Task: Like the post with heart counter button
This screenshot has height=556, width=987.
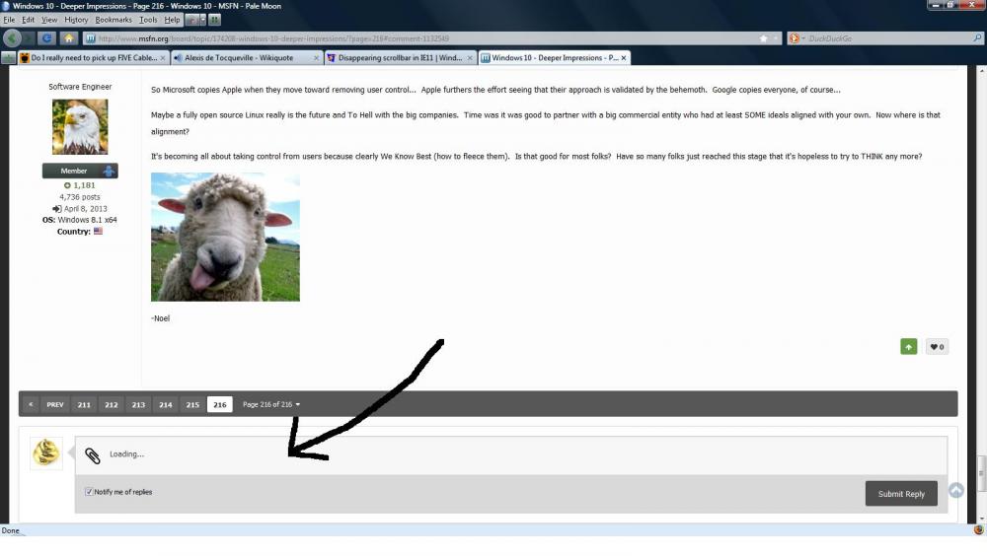Action: click(937, 347)
